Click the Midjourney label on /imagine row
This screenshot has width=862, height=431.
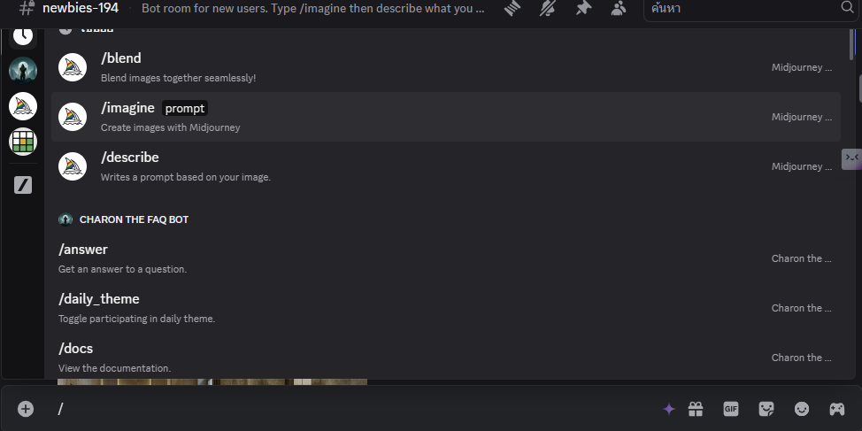tap(802, 117)
